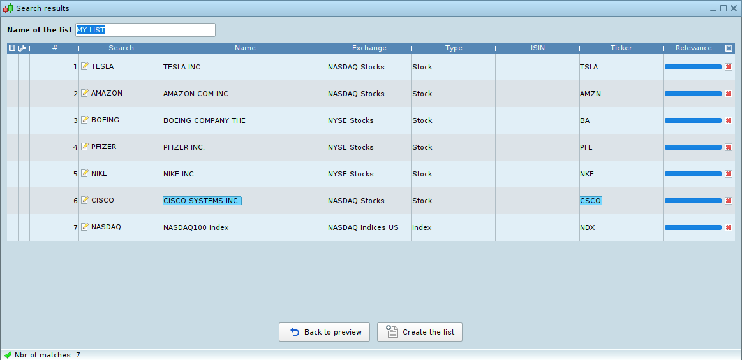Click NASDAQ Stocks in the TESLA row
This screenshot has height=360, width=742.
click(356, 67)
